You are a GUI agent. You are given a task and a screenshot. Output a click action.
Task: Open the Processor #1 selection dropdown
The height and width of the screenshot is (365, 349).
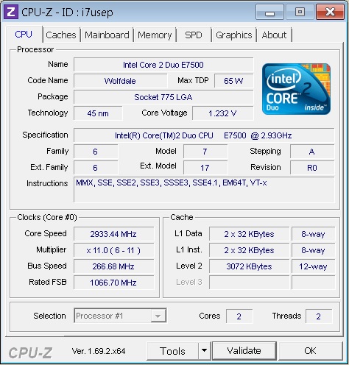120,316
